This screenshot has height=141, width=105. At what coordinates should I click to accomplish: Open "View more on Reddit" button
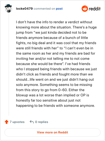[52, 132]
